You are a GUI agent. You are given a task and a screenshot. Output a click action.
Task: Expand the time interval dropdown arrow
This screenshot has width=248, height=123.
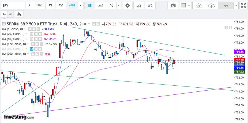[80, 5]
